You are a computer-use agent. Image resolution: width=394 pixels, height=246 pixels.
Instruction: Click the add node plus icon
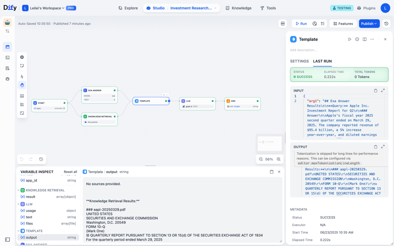[22, 57]
